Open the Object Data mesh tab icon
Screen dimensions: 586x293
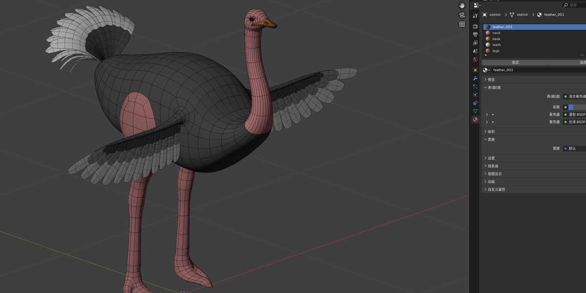point(475,111)
